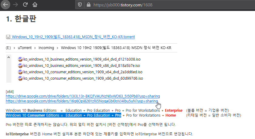Select ko_windows_10_consumer_editions_version_1909_x86_dvd_60d997d6.iso

point(83,78)
